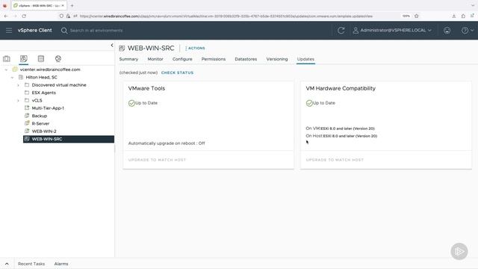Screen dimensions: 478x269
Task: Switch to Networking inventory view
Action: [x=58, y=58]
